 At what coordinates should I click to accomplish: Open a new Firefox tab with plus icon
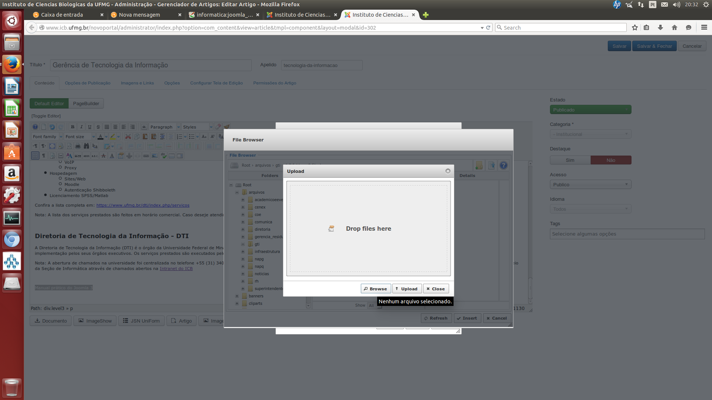pyautogui.click(x=426, y=15)
